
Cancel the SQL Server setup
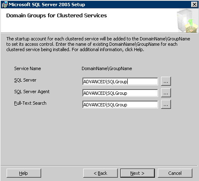click(x=175, y=173)
